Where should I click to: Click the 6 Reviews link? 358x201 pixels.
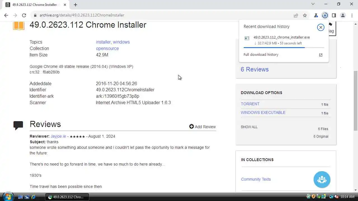255,69
